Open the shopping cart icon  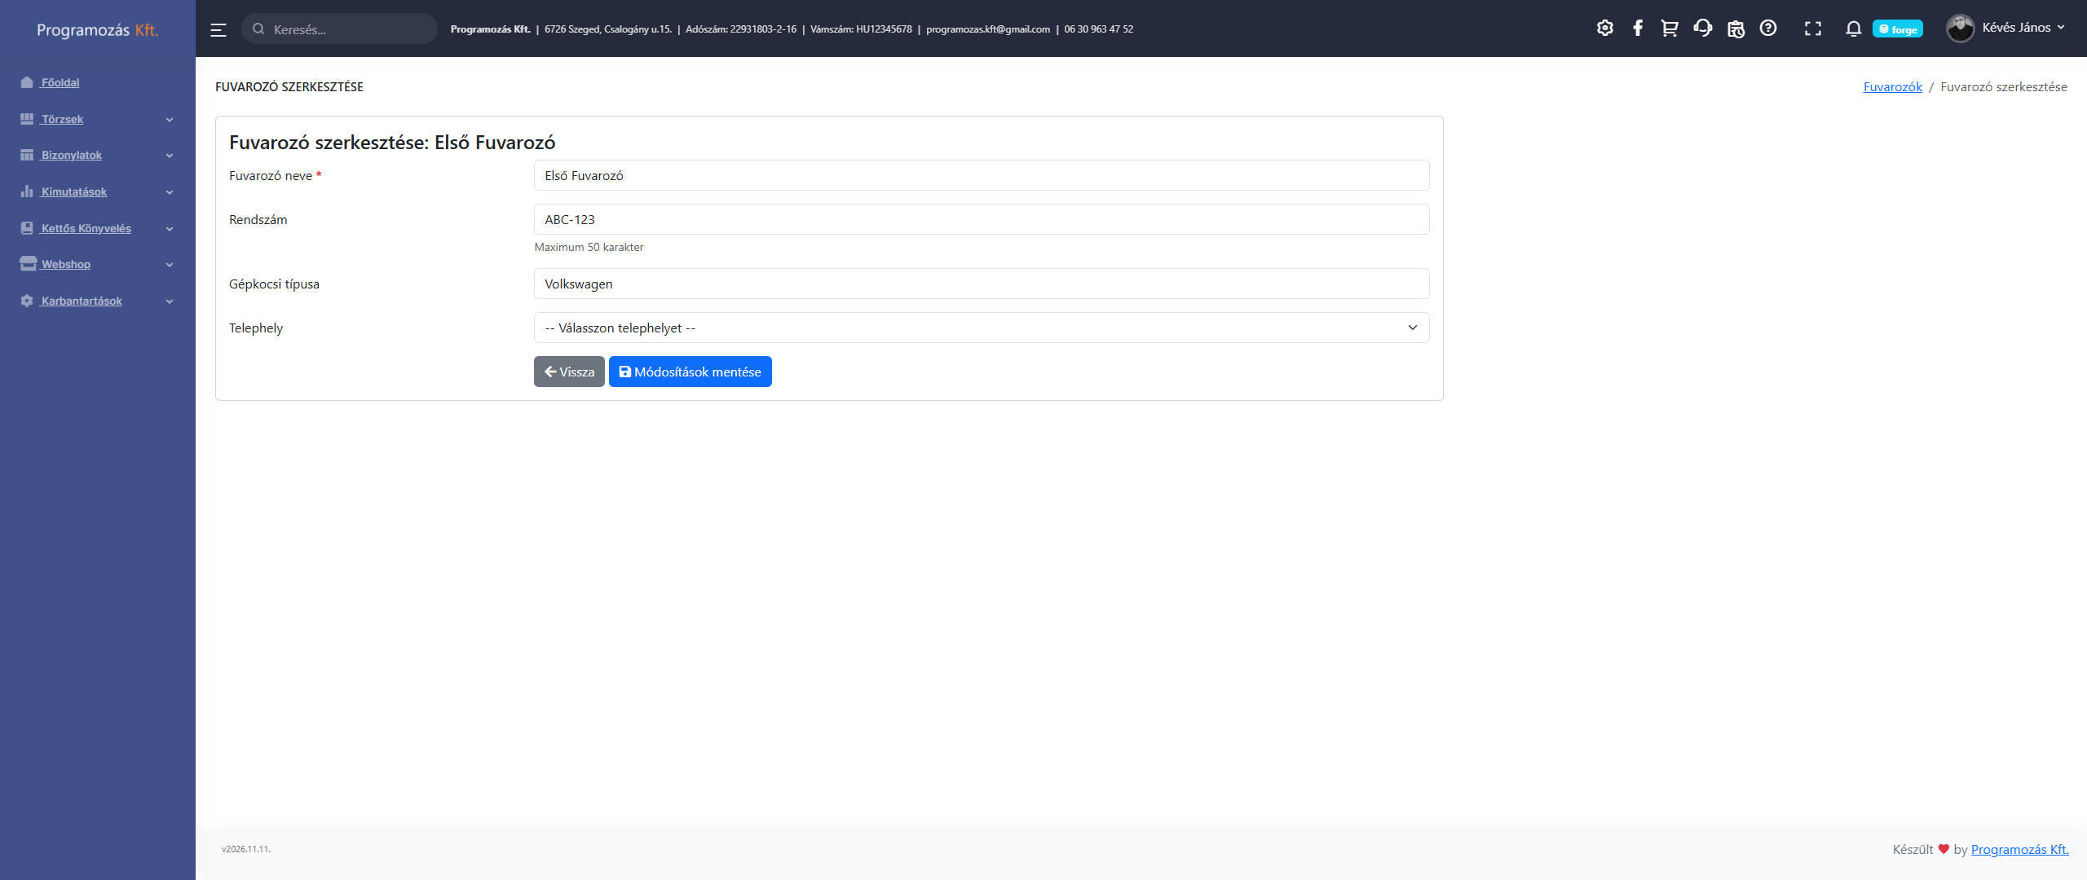[x=1670, y=29]
